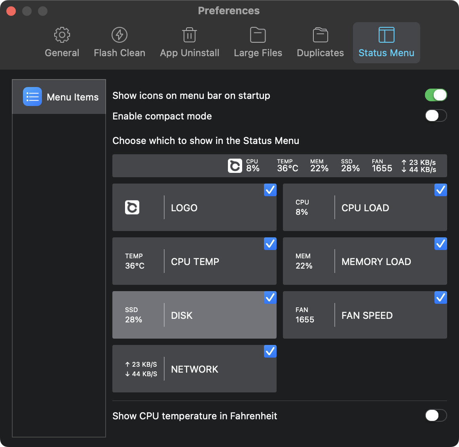Click the MEMORY LOAD tile

click(364, 261)
